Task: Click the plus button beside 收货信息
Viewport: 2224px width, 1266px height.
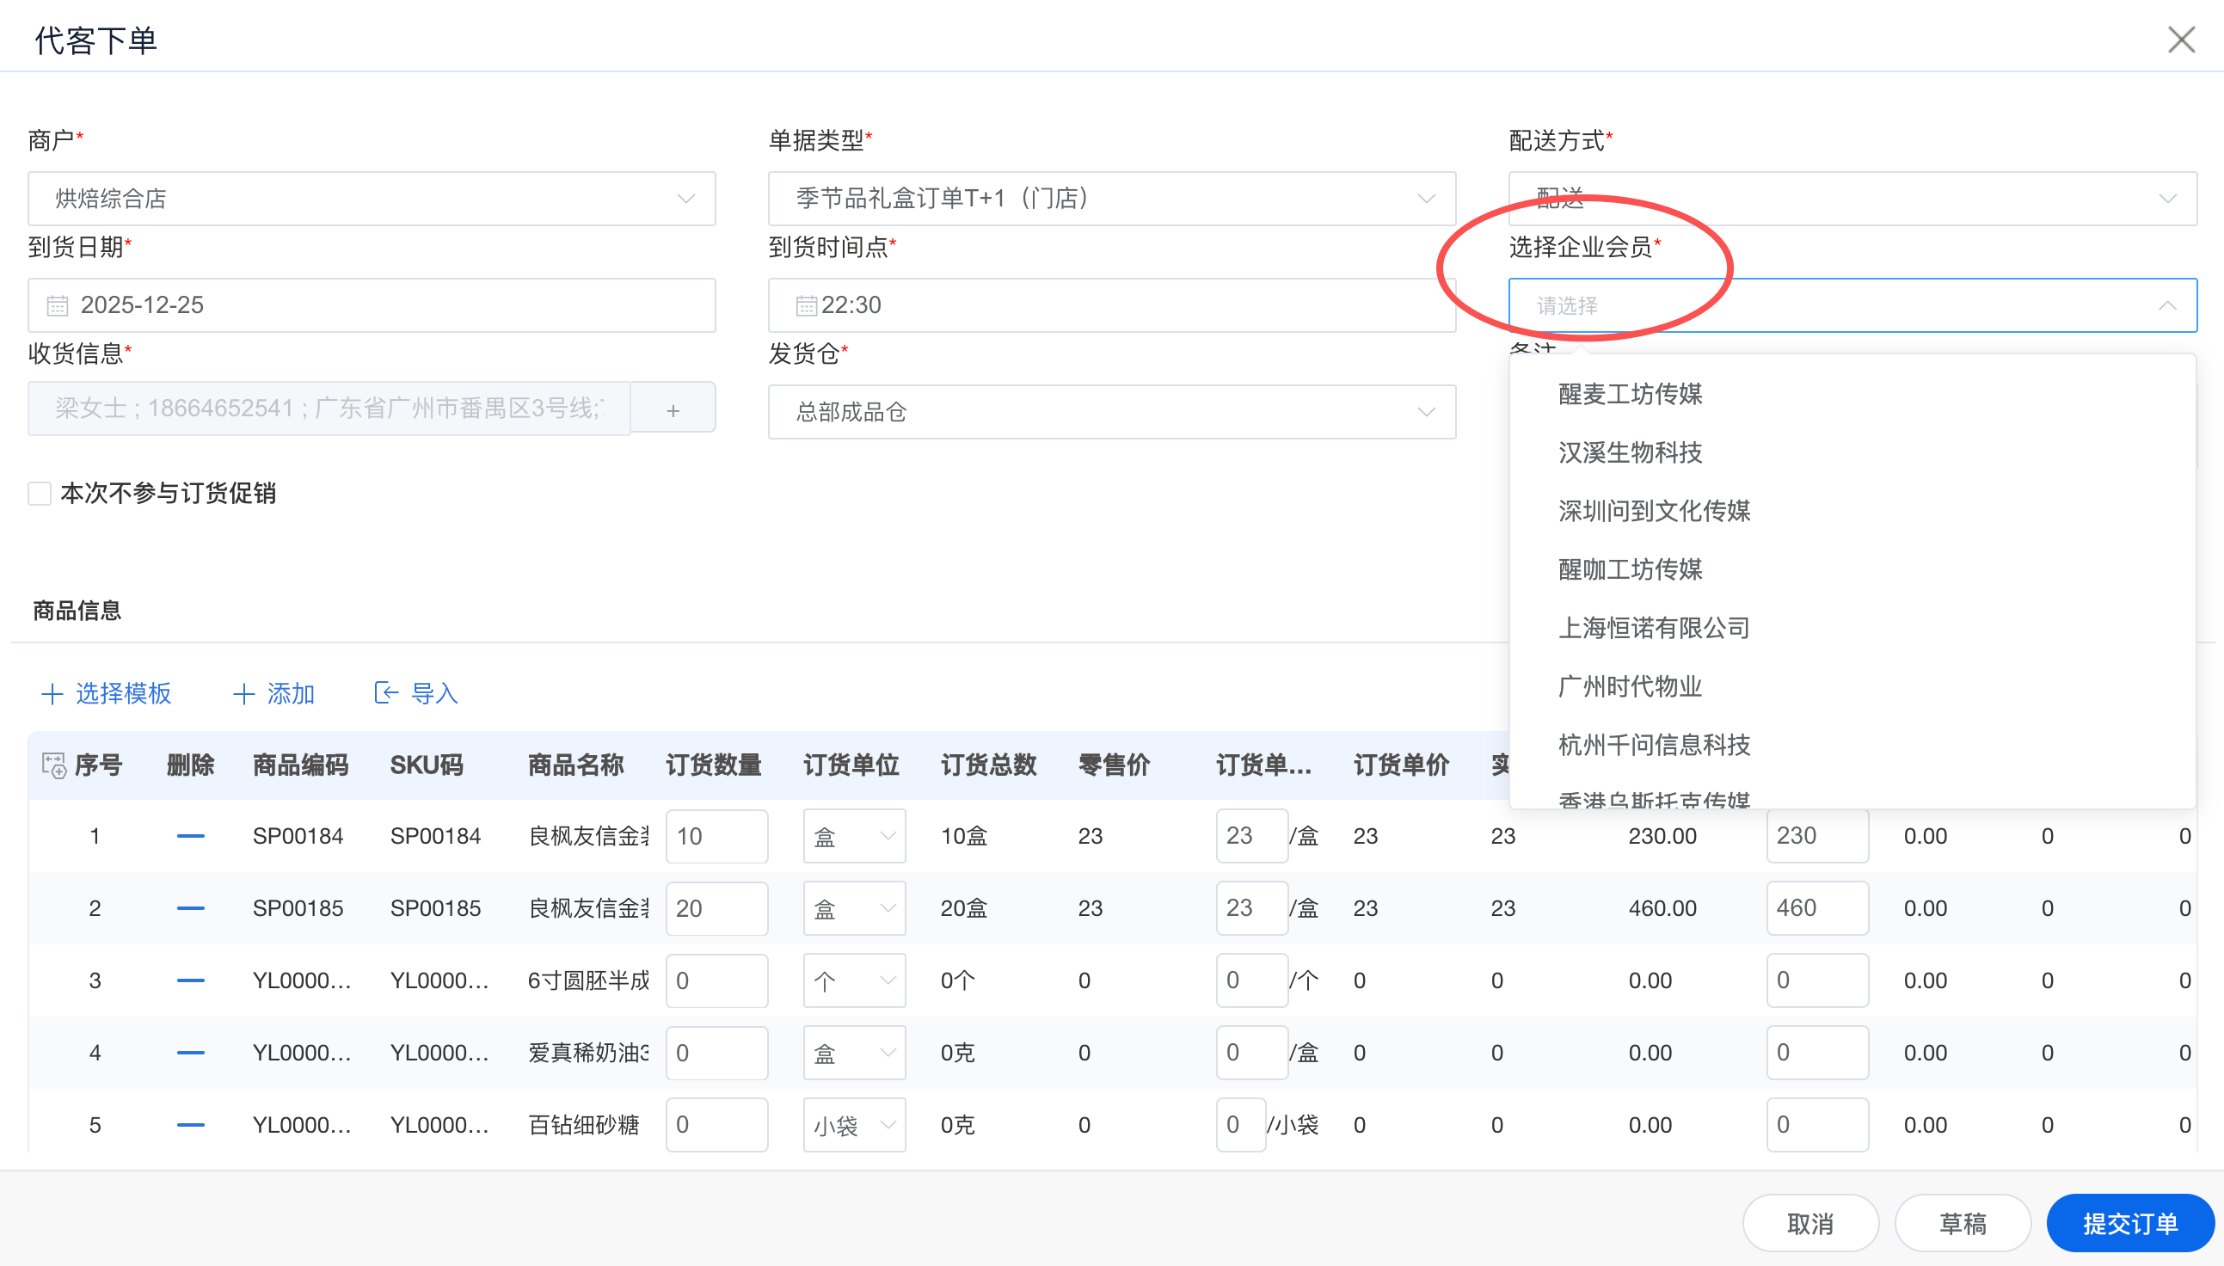Action: [x=672, y=409]
